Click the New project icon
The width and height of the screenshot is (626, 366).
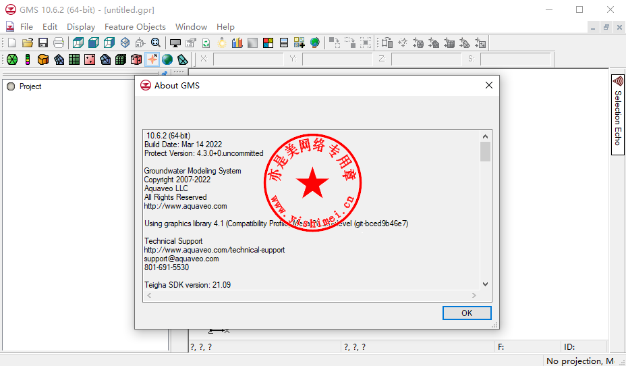click(12, 43)
